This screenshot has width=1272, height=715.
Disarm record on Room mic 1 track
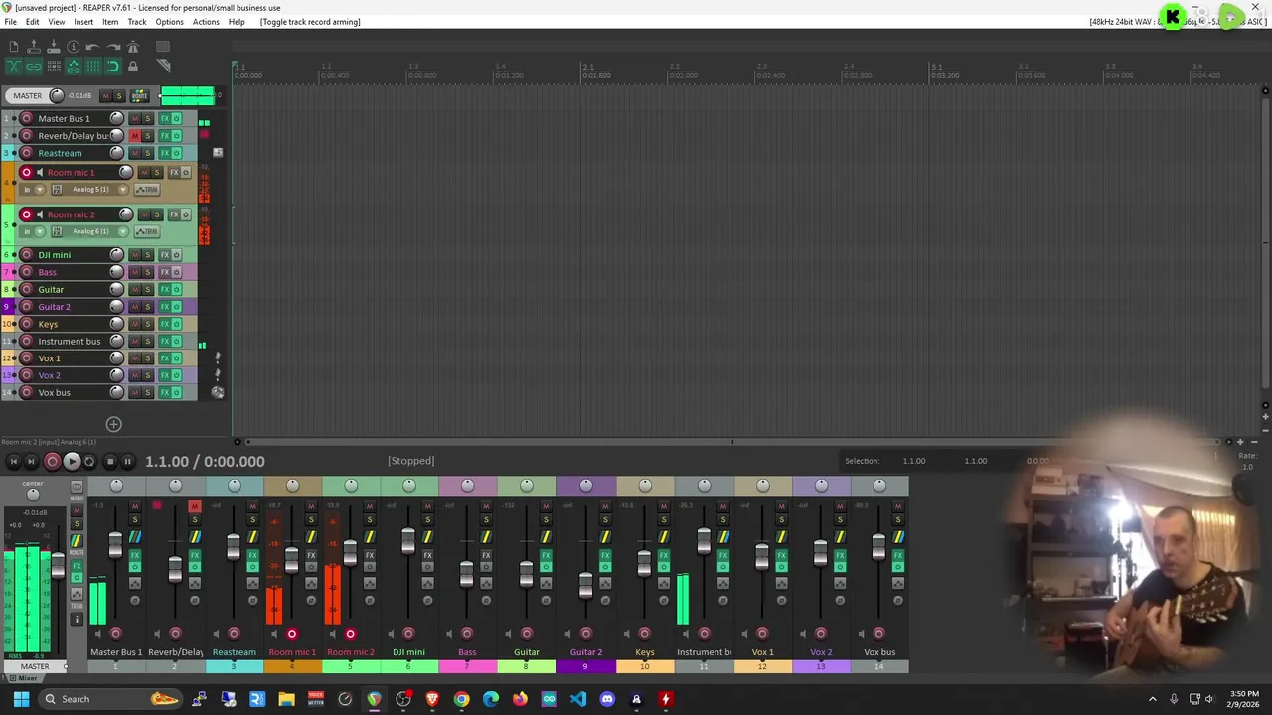tap(27, 173)
